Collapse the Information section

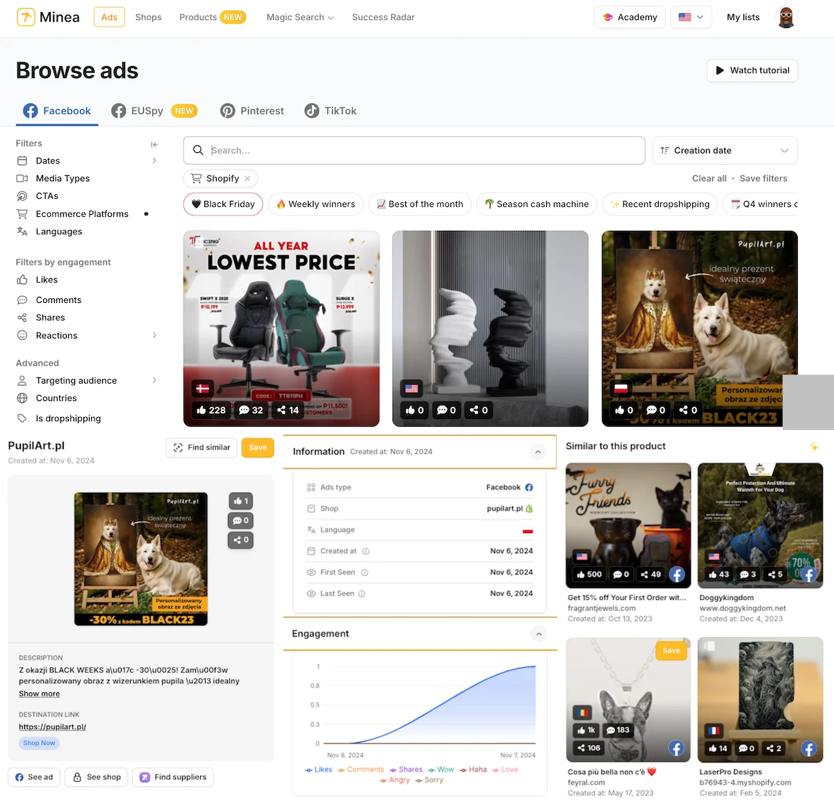tap(538, 452)
